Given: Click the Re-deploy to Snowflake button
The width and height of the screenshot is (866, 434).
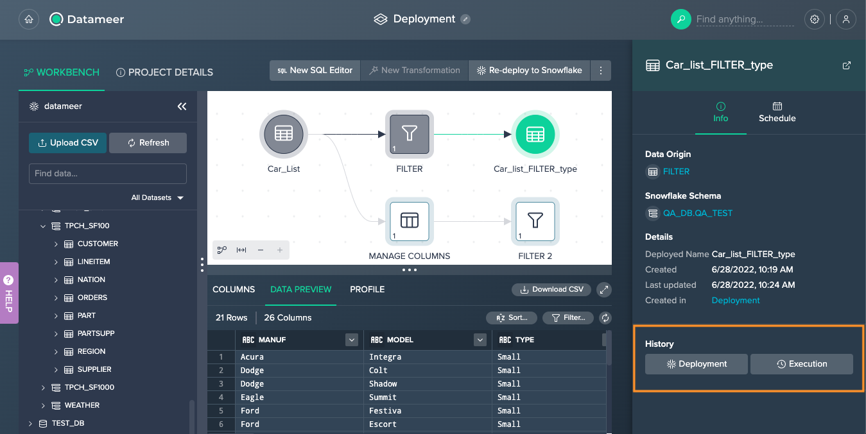Looking at the screenshot, I should click(x=528, y=71).
